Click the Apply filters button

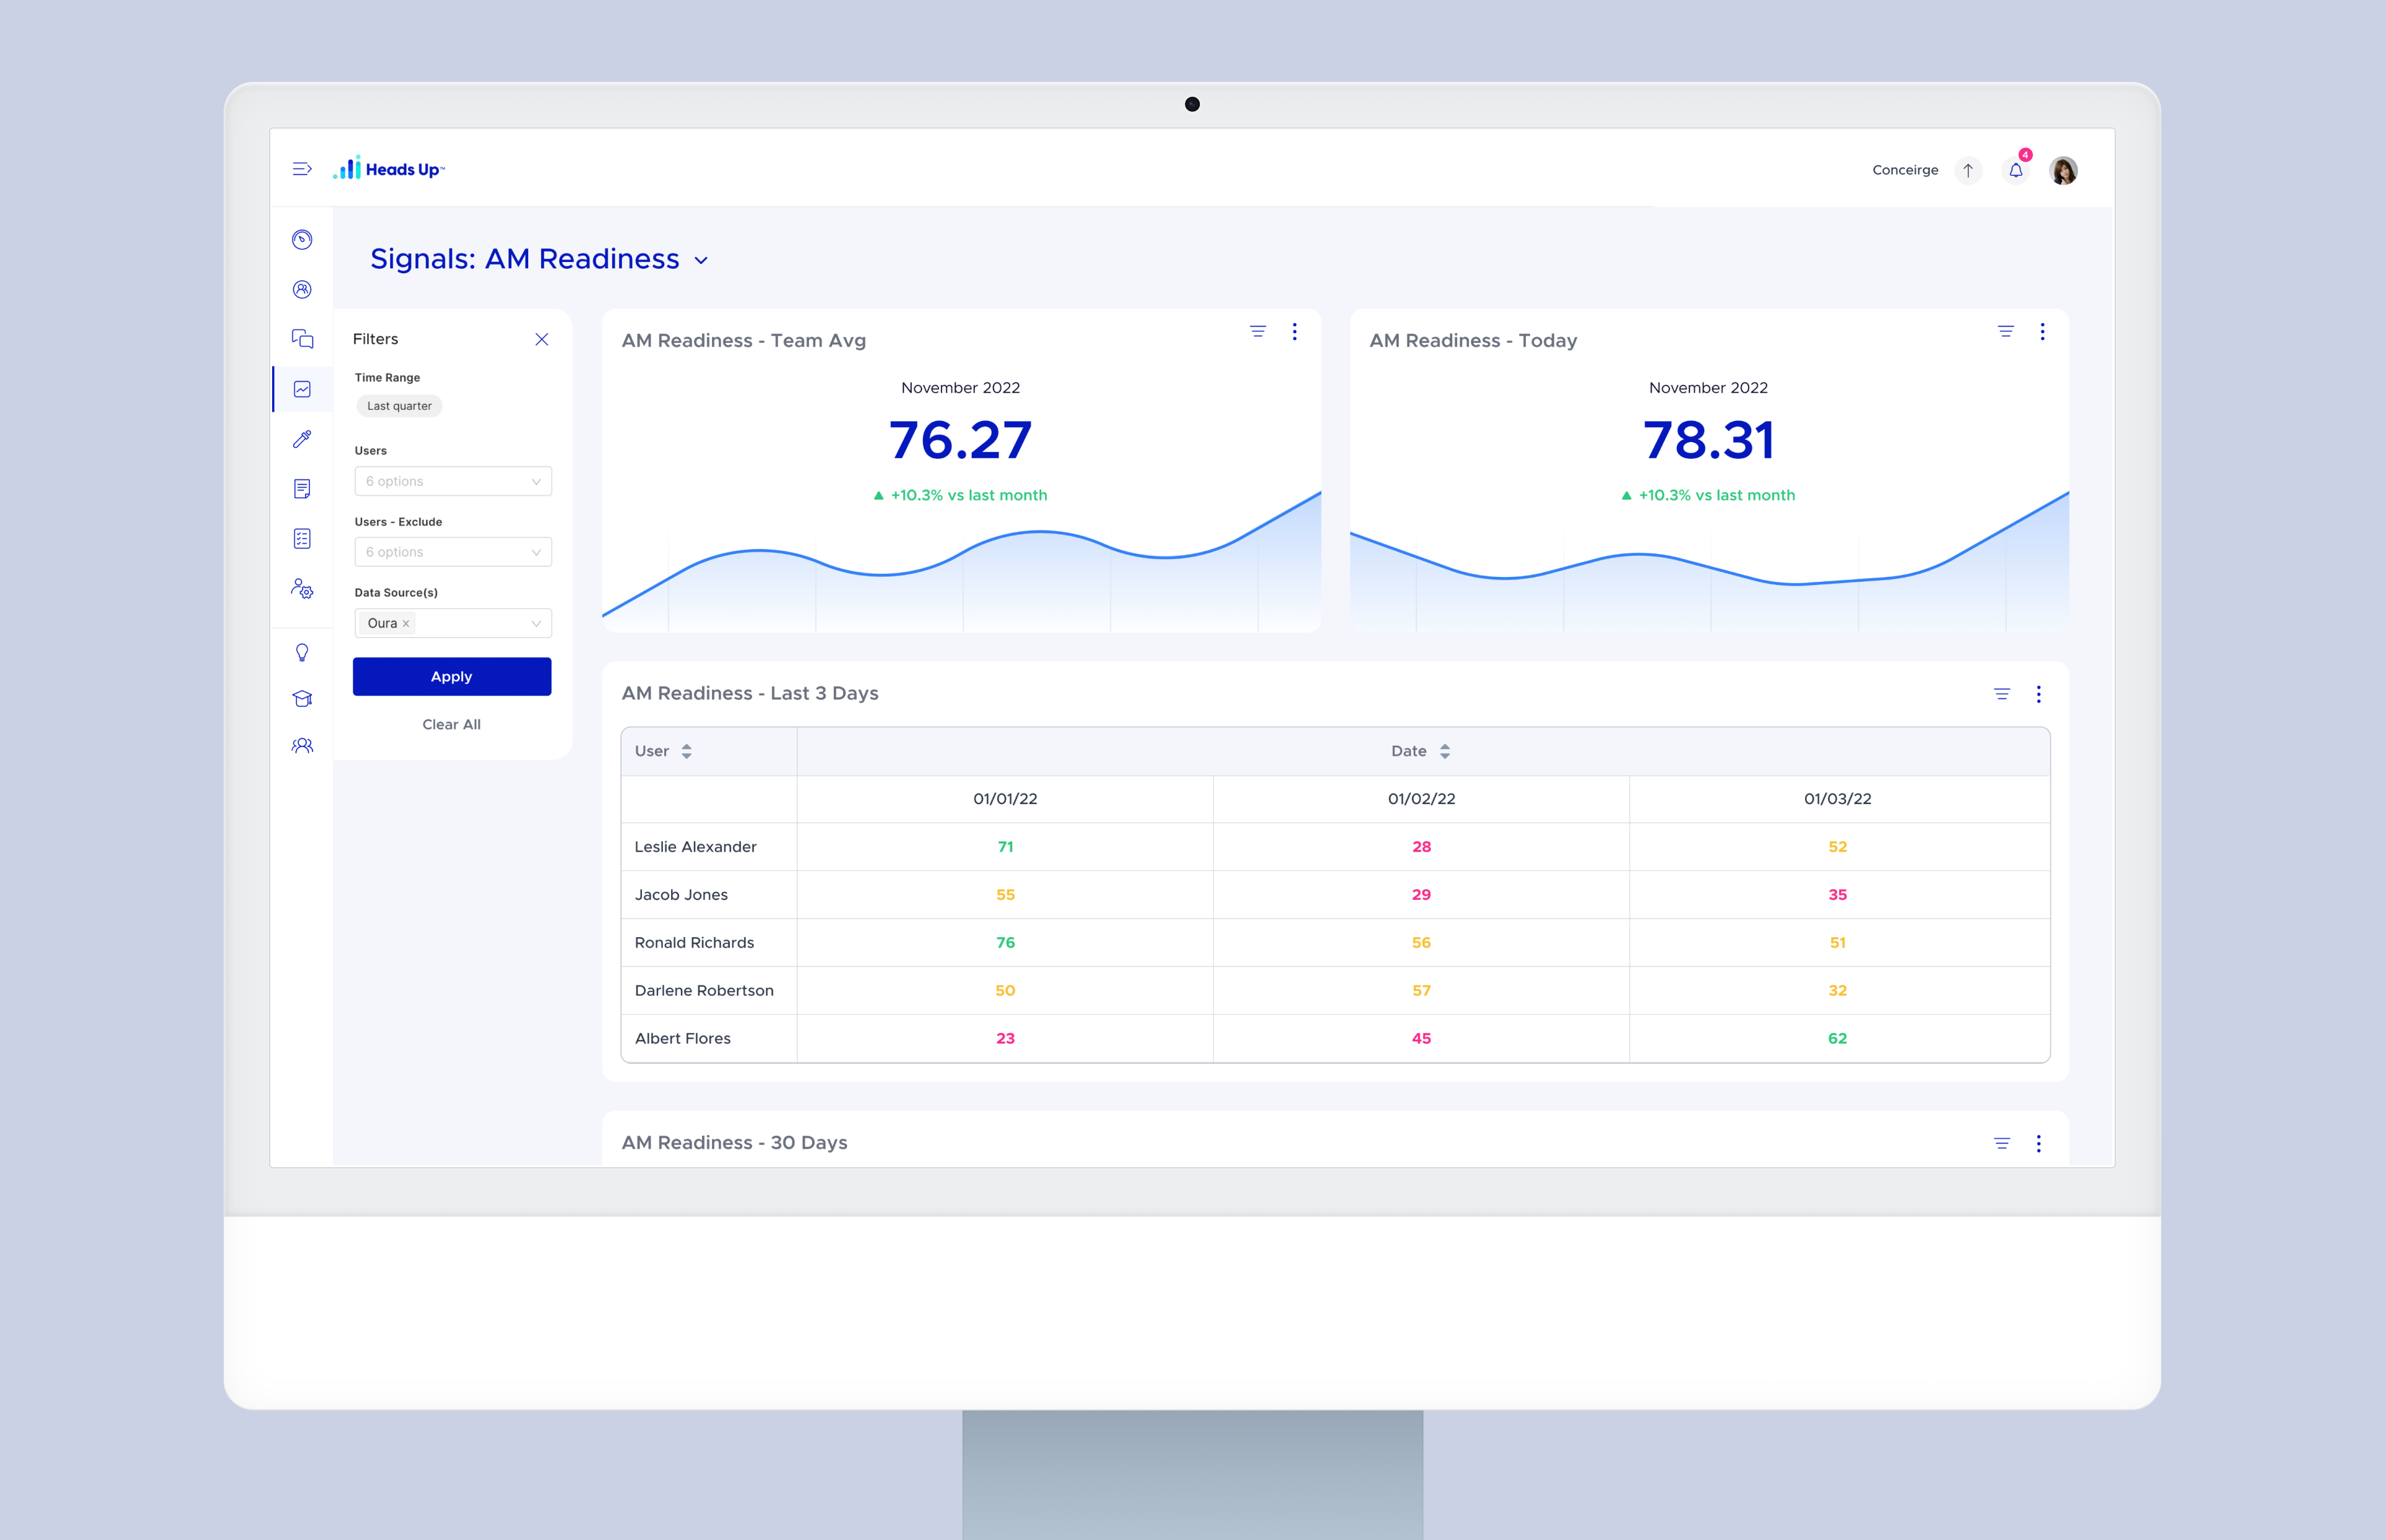(452, 677)
